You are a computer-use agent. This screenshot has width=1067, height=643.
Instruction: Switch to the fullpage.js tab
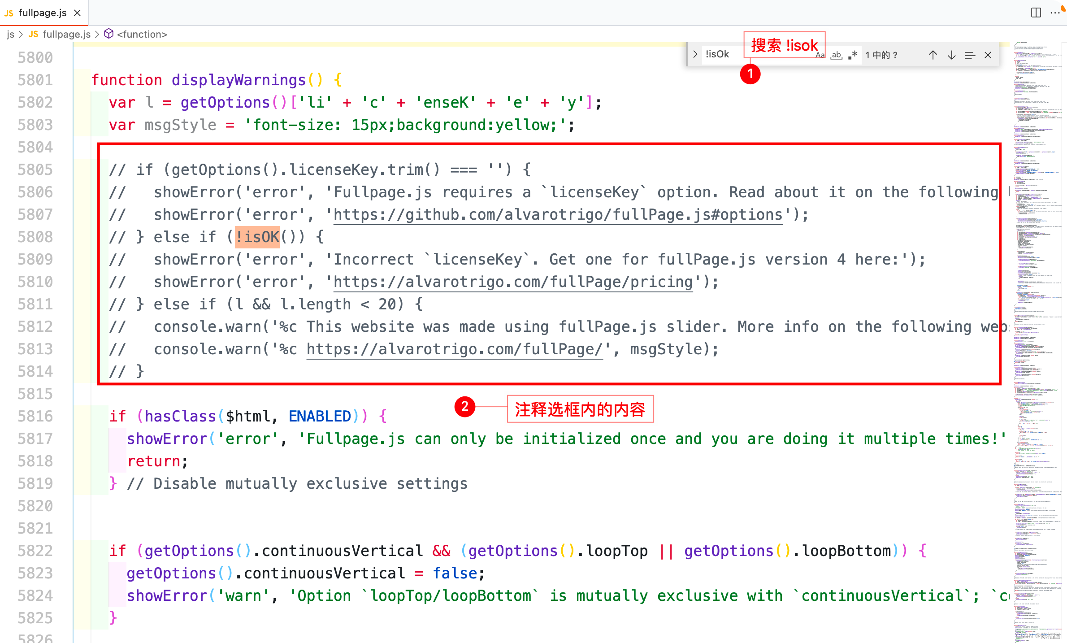[43, 13]
